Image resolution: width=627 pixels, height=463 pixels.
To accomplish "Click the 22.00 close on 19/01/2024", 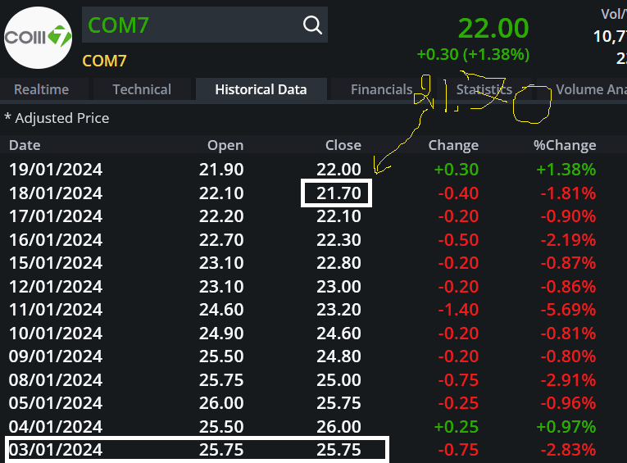I will coord(338,170).
